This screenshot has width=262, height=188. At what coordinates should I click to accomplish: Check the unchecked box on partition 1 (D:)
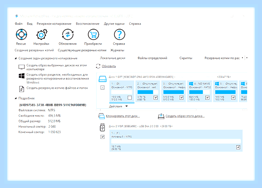(130, 98)
